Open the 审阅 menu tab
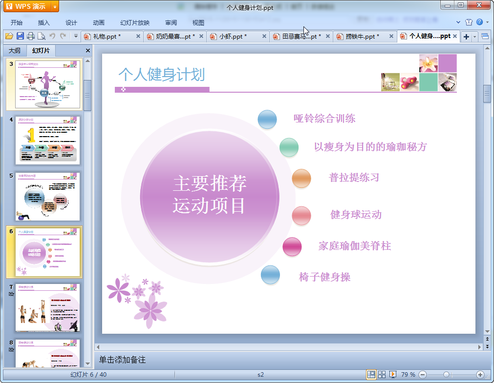This screenshot has height=383, width=494. pyautogui.click(x=171, y=22)
